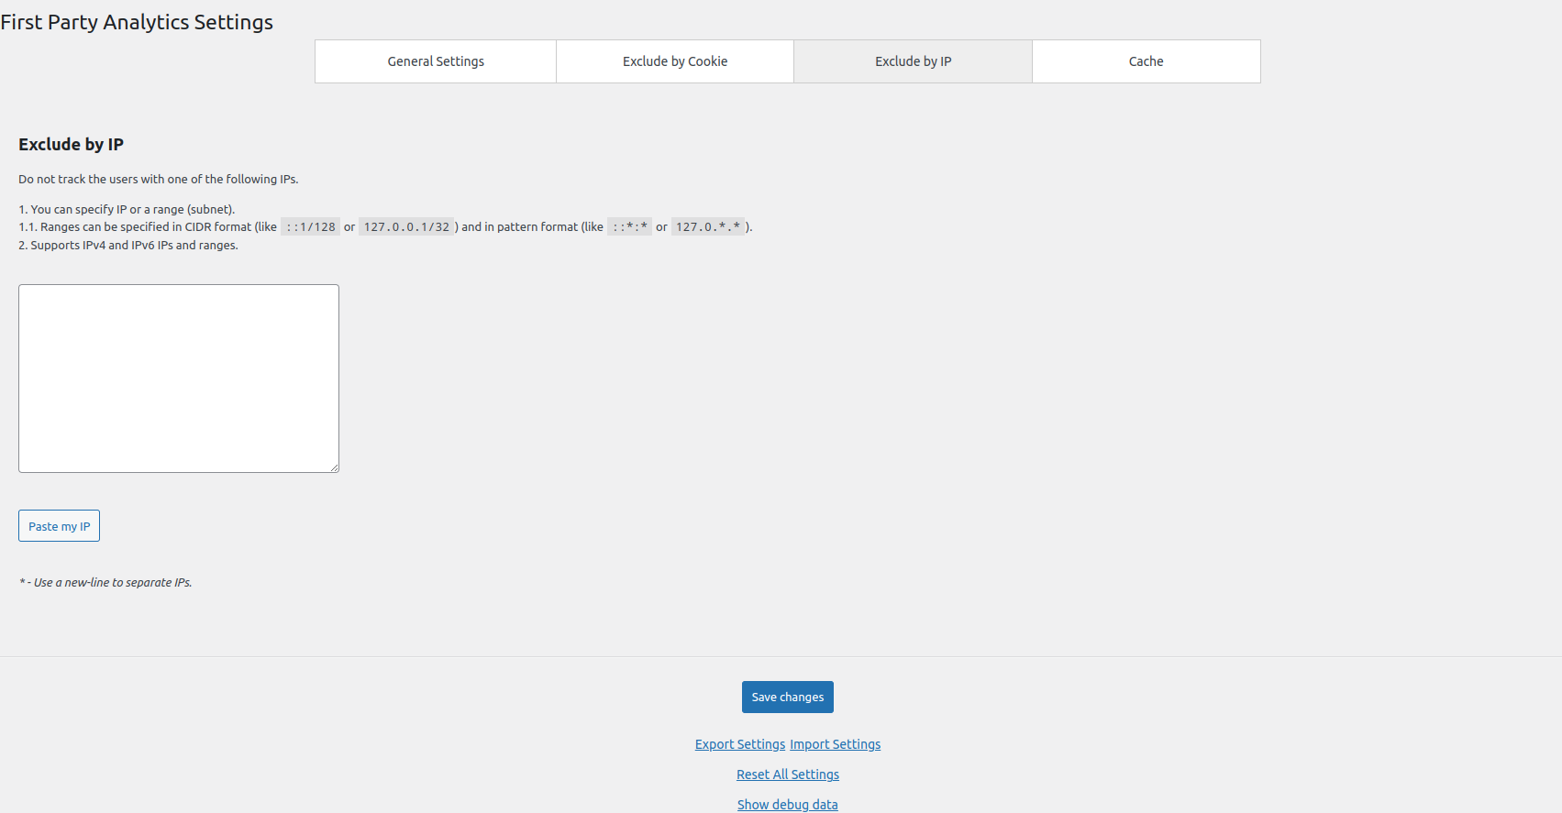This screenshot has height=813, width=1562.
Task: Click First Party Analytics Settings title
Action: tap(137, 22)
